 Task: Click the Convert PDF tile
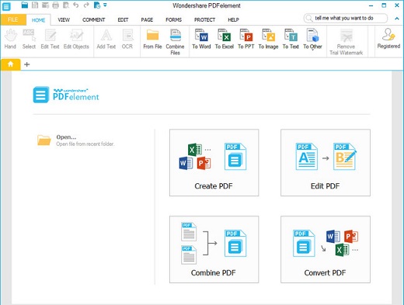(x=326, y=249)
